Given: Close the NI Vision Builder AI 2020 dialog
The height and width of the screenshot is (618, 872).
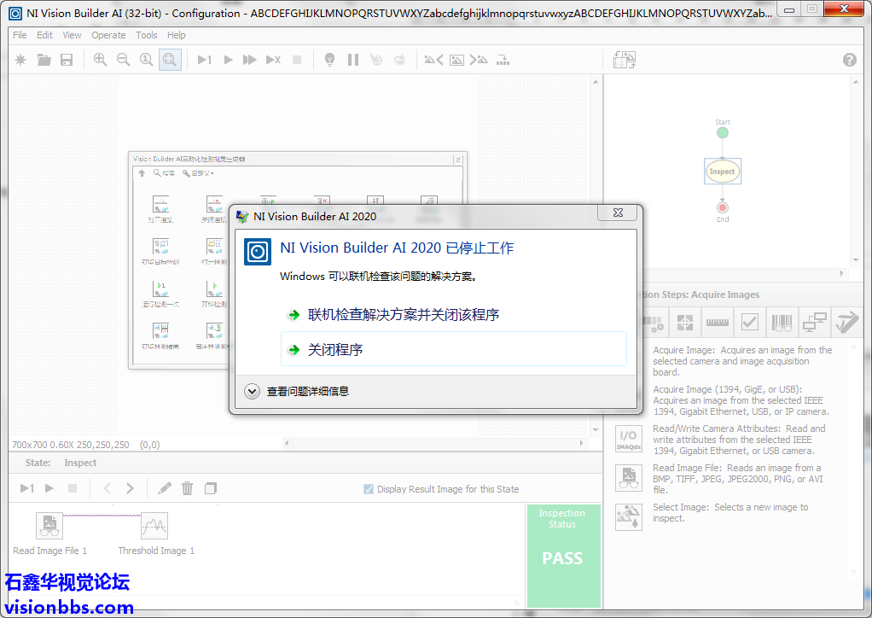Looking at the screenshot, I should click(x=618, y=213).
